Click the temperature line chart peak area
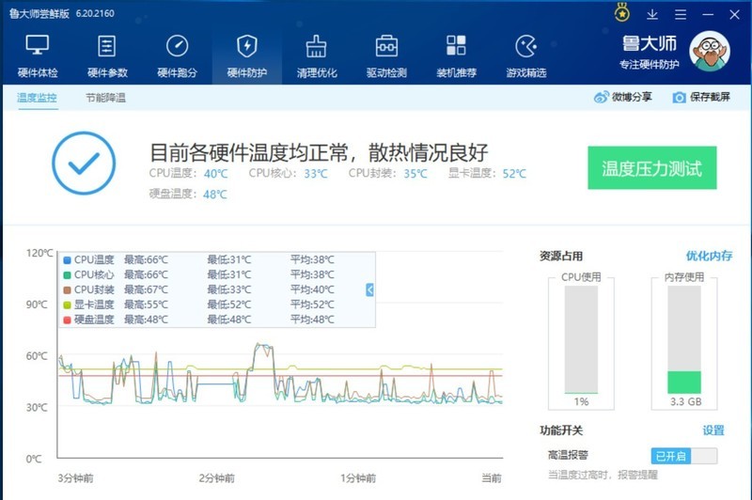 point(263,350)
